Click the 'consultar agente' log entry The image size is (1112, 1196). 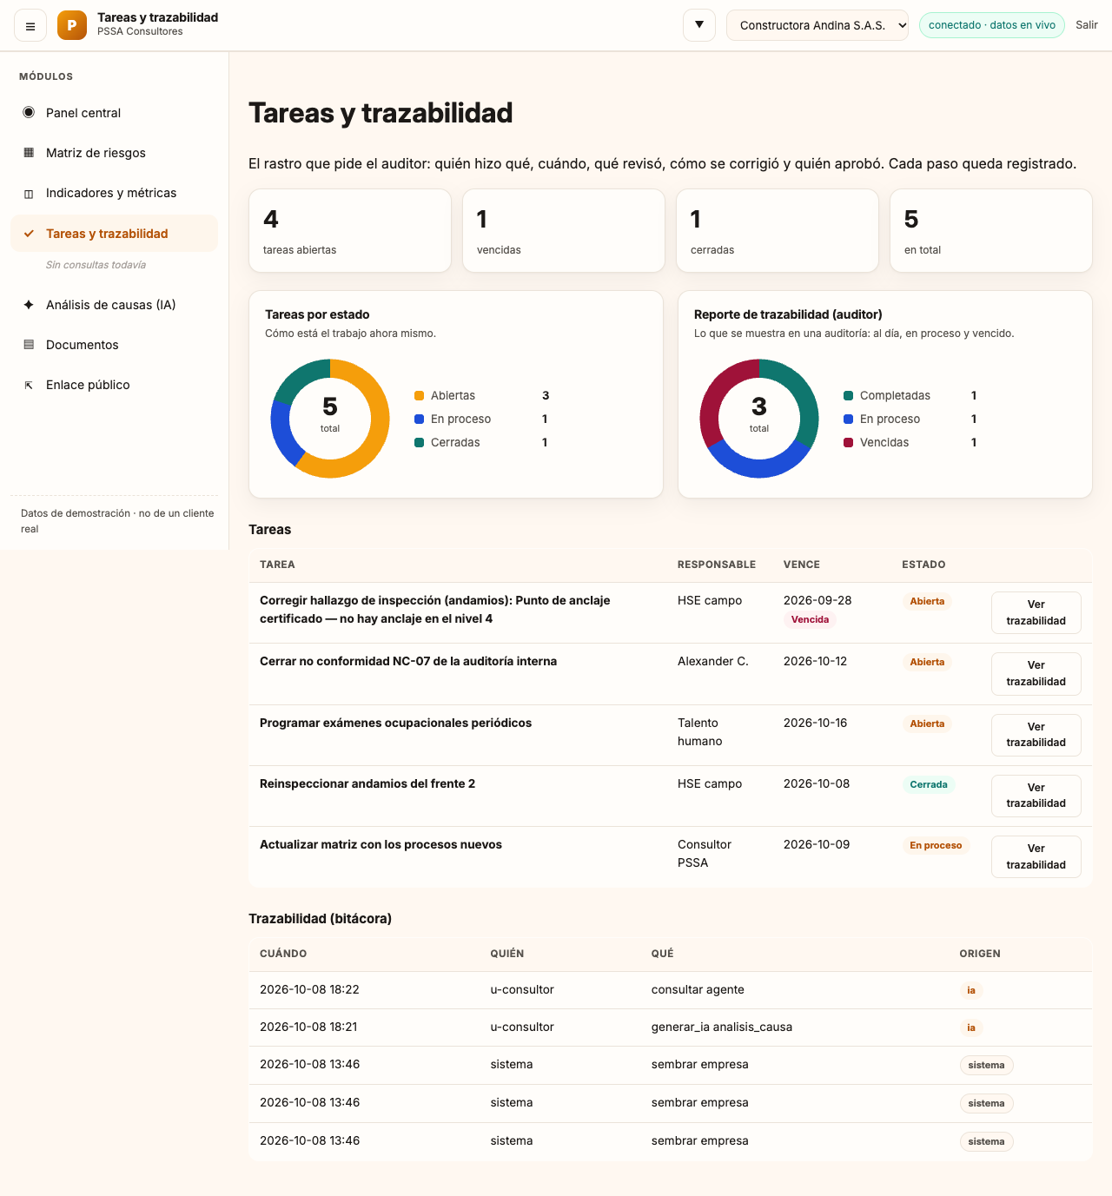(698, 989)
